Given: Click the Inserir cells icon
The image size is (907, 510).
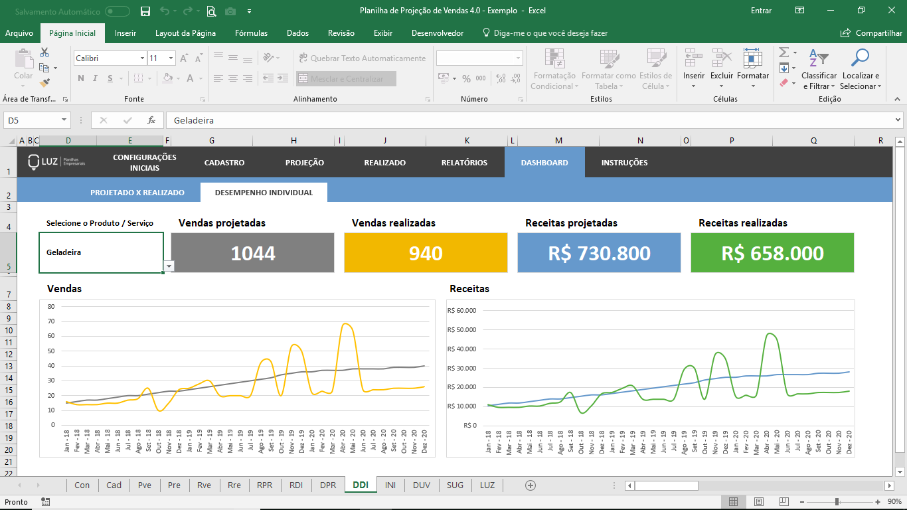Looking at the screenshot, I should pyautogui.click(x=694, y=58).
